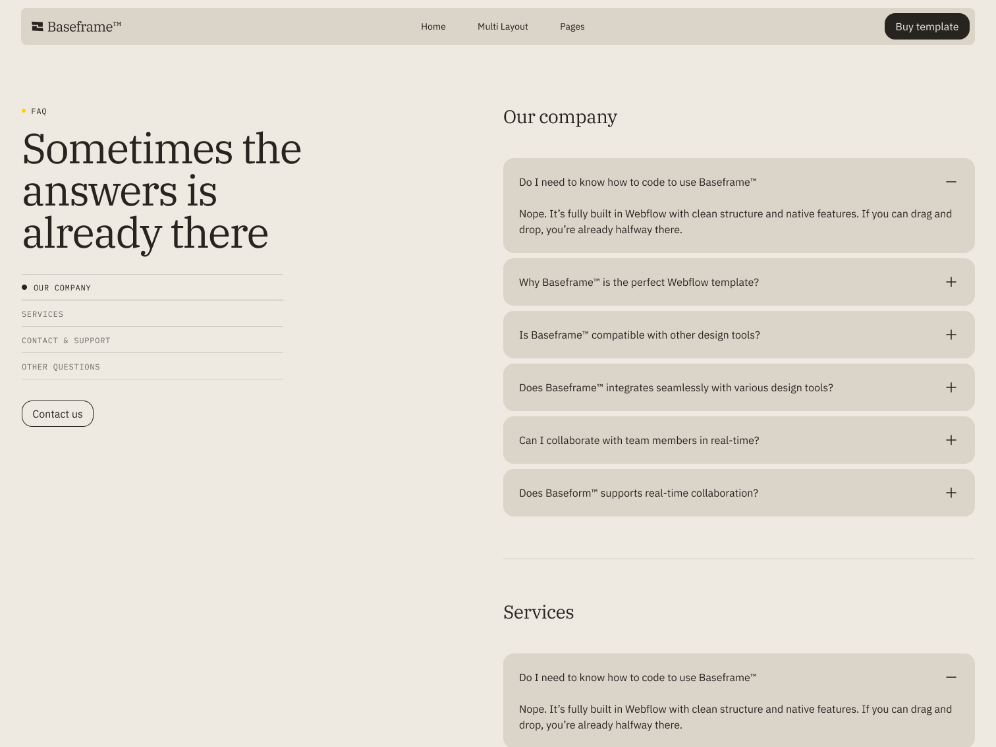
Task: Click the yellow dot next to FAQ label
Action: coord(24,111)
